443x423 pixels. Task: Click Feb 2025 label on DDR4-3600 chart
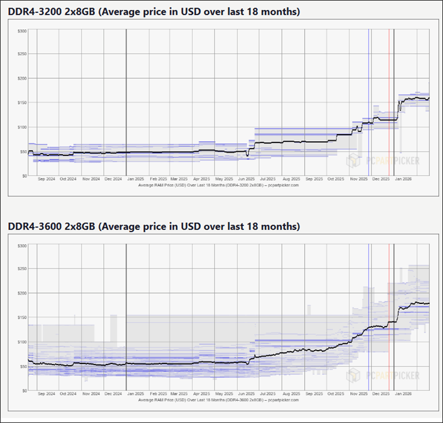(158, 394)
